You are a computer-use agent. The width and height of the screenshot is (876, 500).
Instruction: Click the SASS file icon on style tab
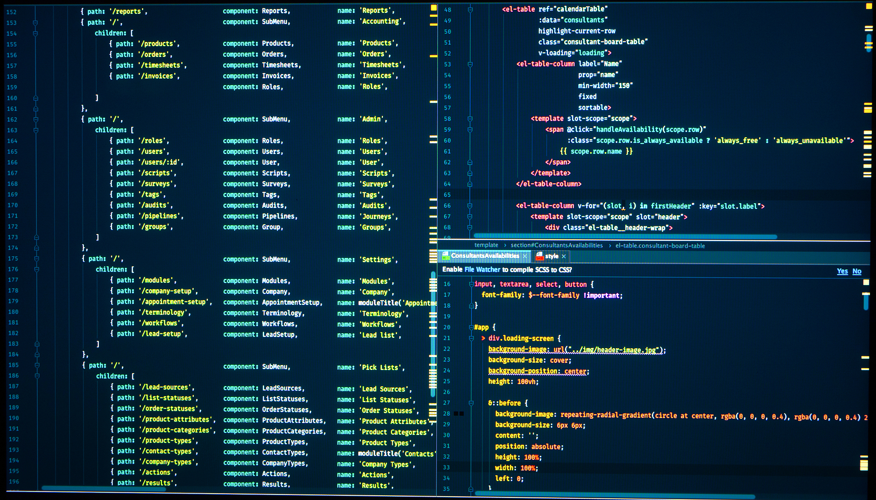pos(539,256)
